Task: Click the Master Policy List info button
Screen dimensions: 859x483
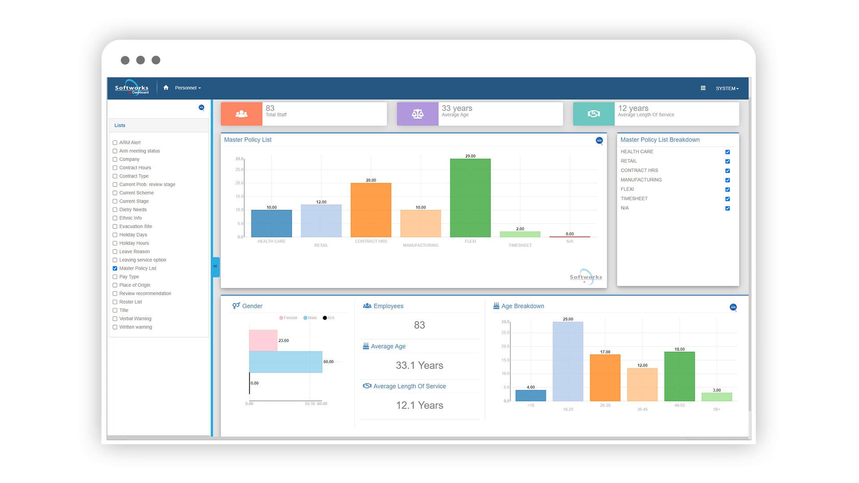Action: point(600,140)
